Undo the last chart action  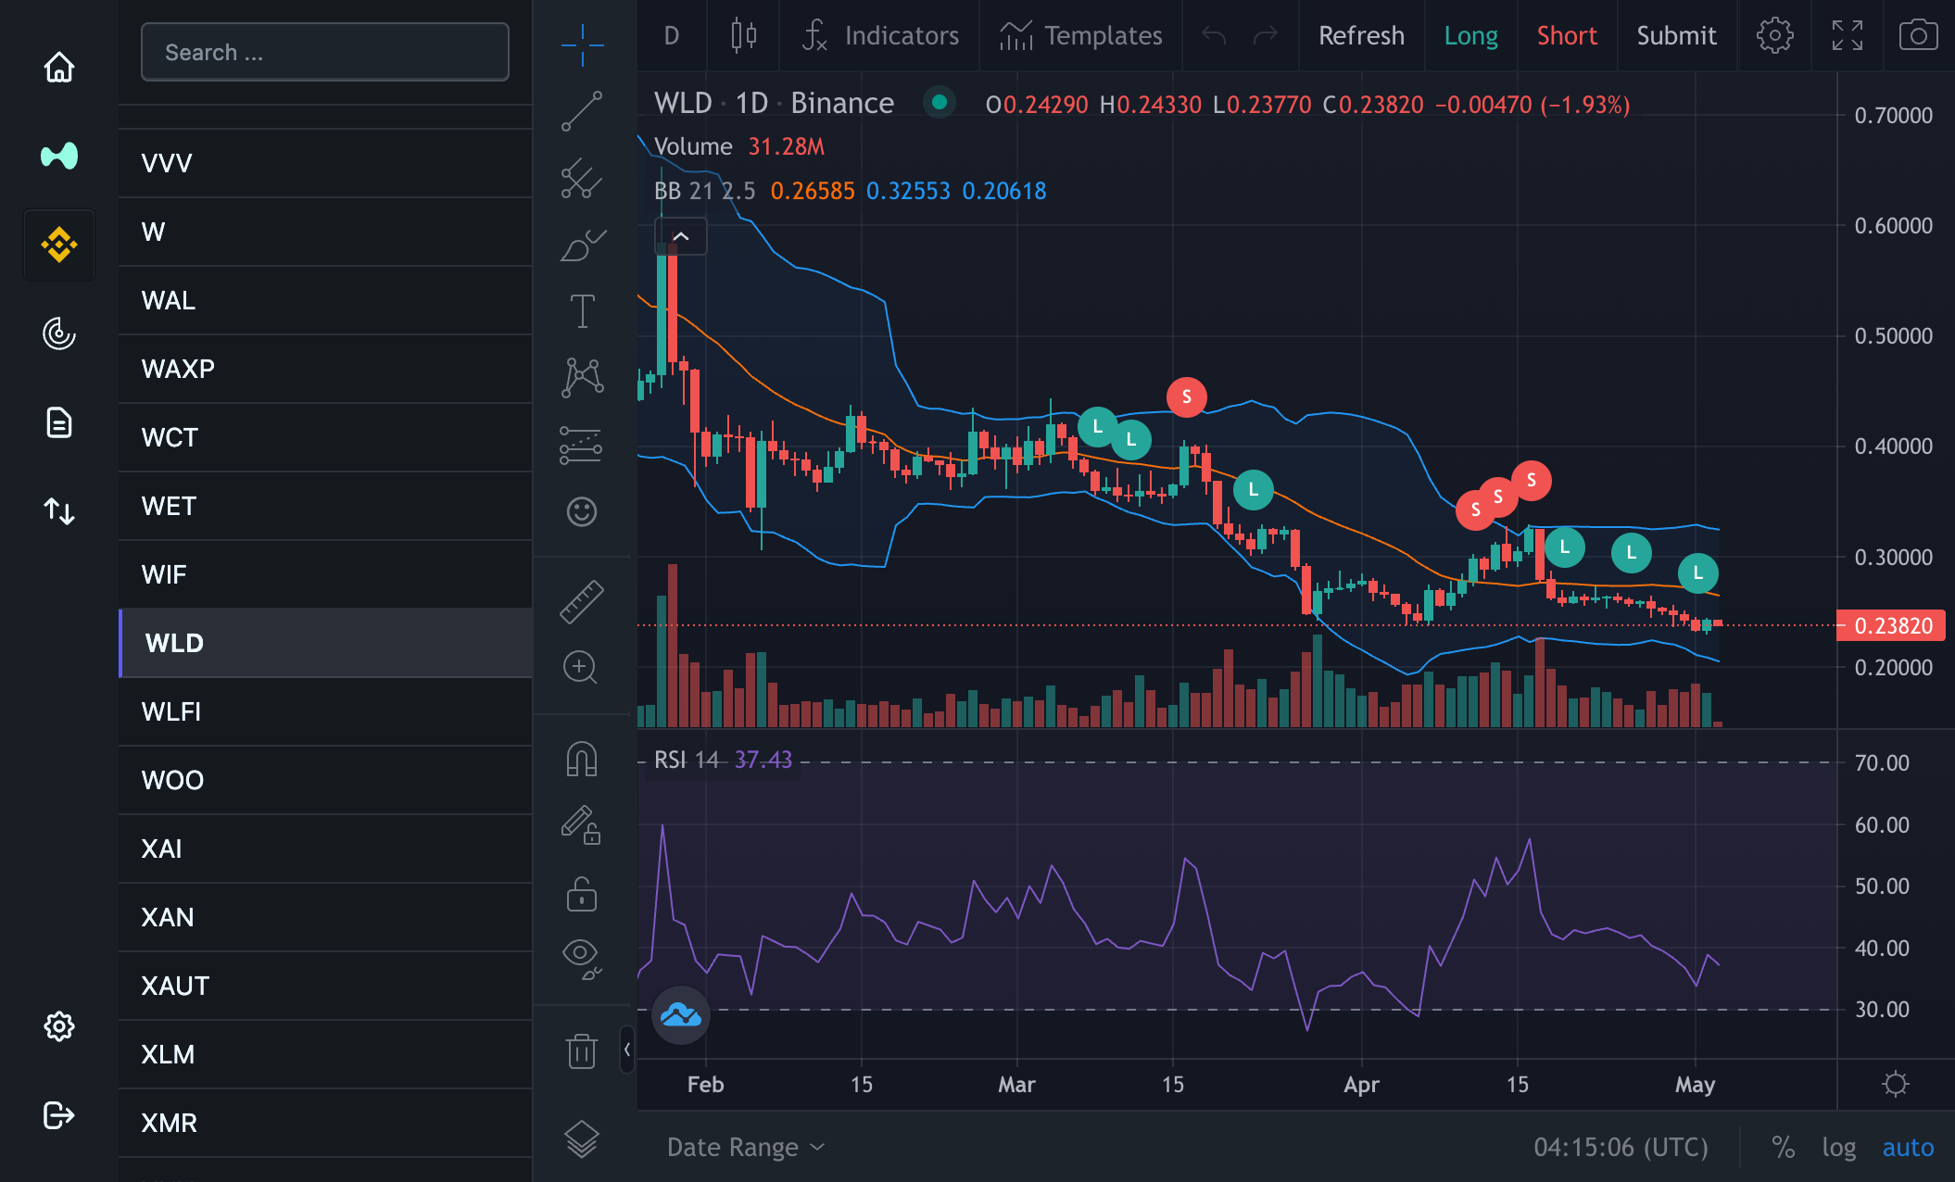point(1214,35)
